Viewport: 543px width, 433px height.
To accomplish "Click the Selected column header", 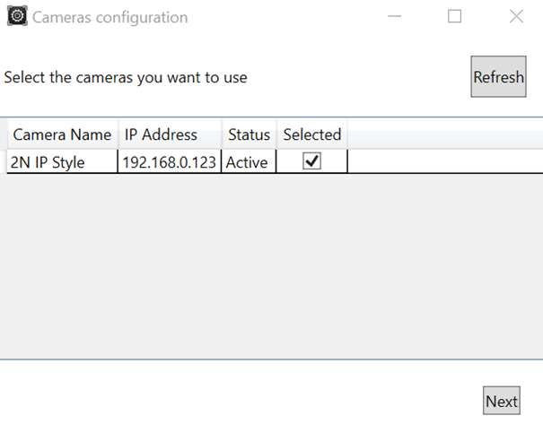I will click(x=311, y=134).
